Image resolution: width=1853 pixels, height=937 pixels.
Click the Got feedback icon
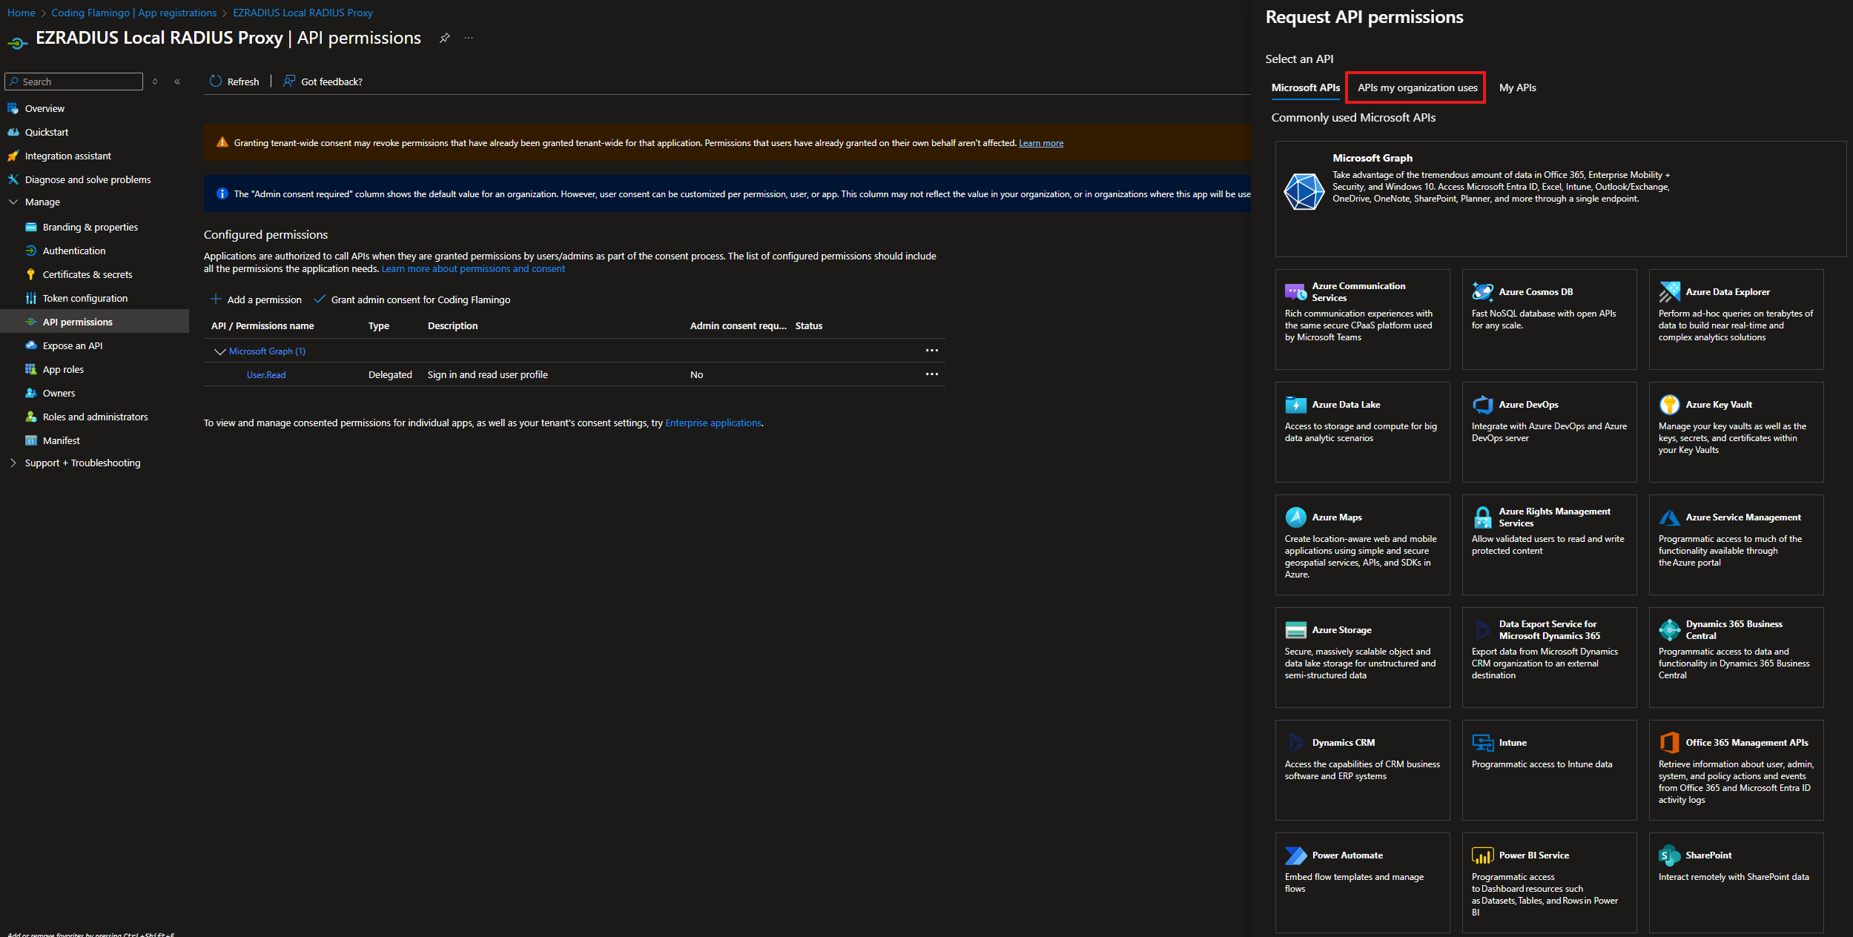pos(289,82)
